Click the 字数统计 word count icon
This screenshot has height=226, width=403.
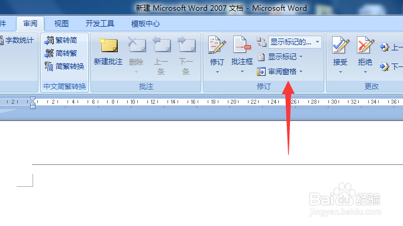tap(2, 40)
